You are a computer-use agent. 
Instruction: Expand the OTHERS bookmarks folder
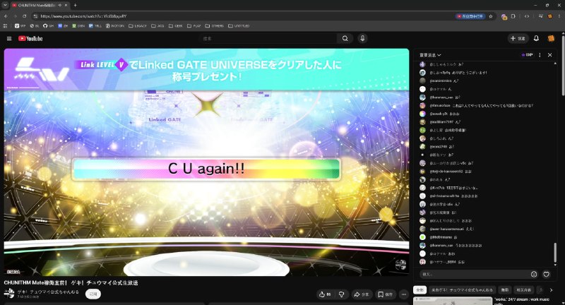(x=215, y=26)
